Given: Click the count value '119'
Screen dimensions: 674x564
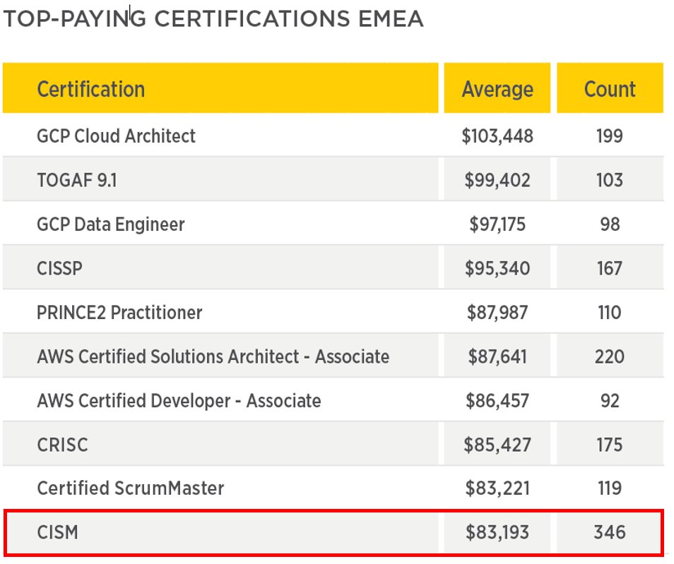Looking at the screenshot, I should coord(610,488).
